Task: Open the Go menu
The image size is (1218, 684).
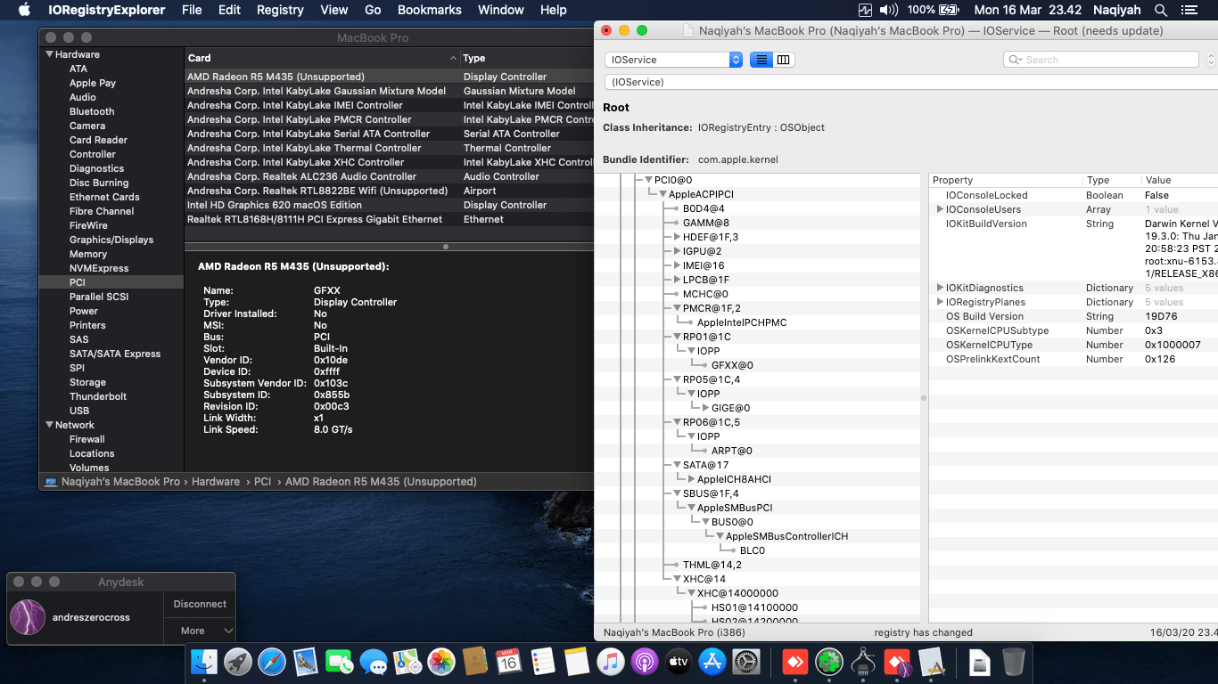Action: [x=373, y=10]
